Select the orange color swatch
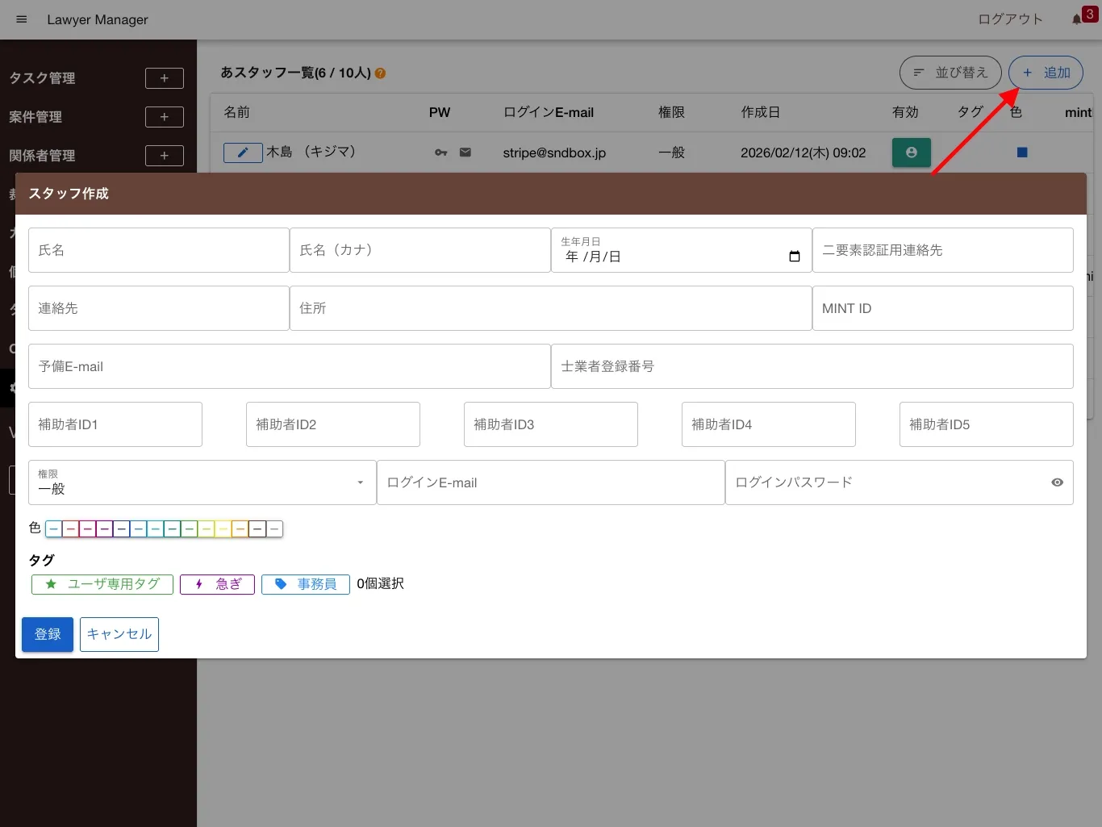The width and height of the screenshot is (1102, 827). coord(240,529)
